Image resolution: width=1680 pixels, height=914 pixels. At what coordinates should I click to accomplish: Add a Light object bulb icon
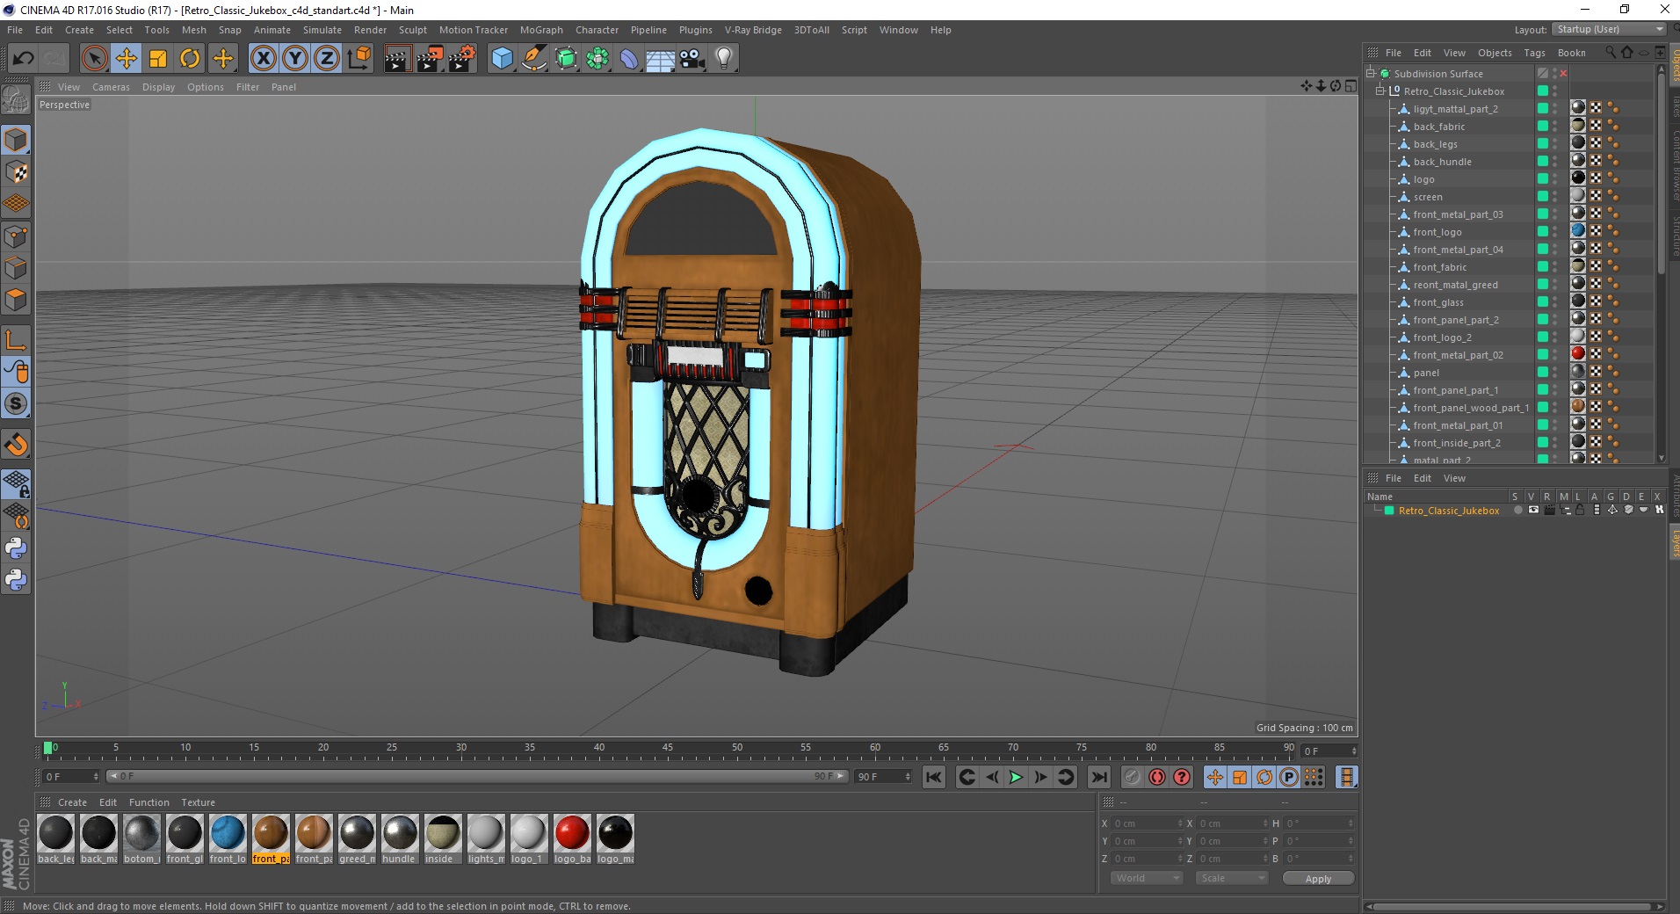724,59
